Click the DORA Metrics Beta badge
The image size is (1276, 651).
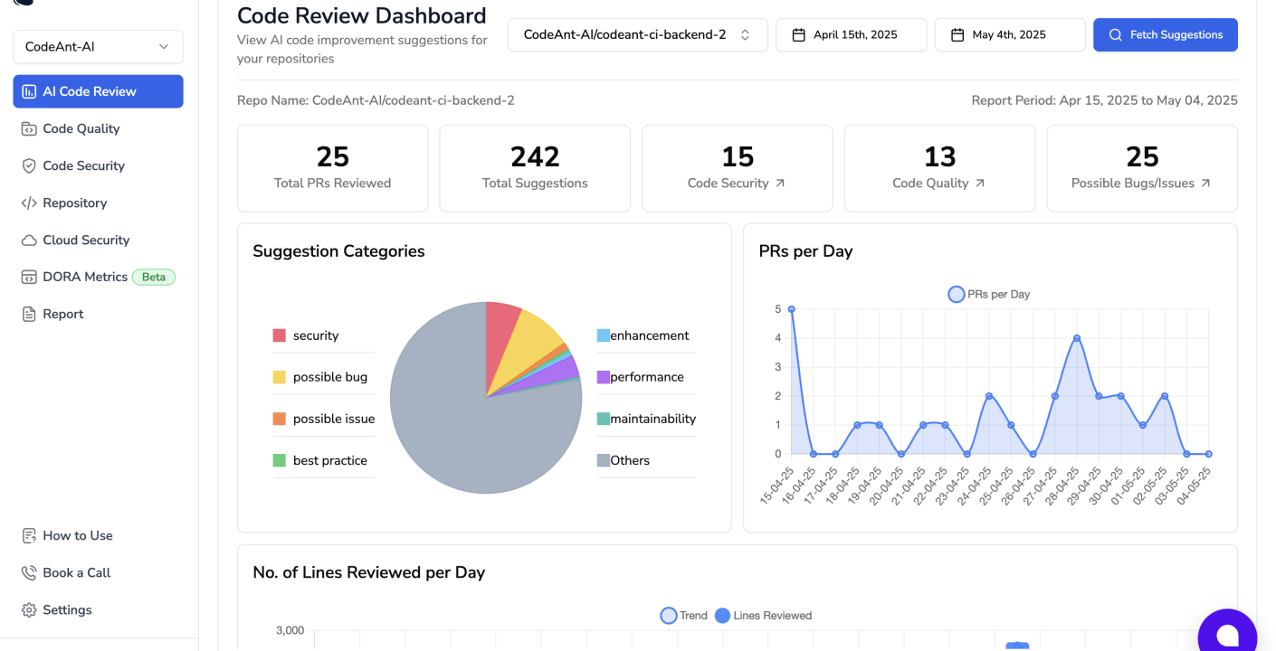pyautogui.click(x=154, y=277)
